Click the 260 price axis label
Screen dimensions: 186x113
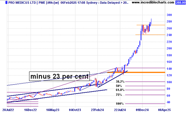(x=169, y=28)
